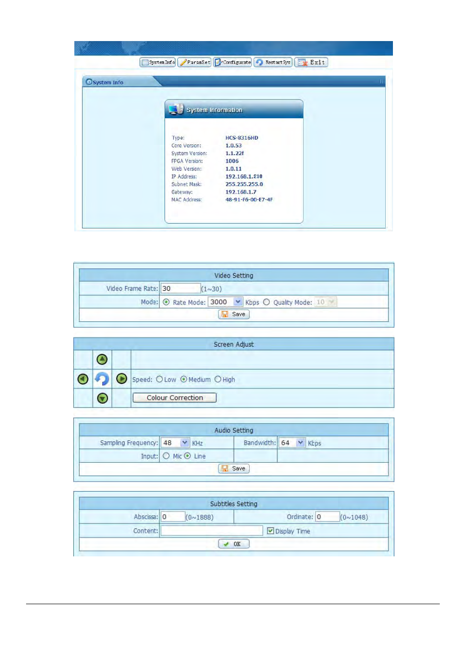Click the Gateway value 192.168.1.7
This screenshot has width=461, height=652.
(241, 192)
